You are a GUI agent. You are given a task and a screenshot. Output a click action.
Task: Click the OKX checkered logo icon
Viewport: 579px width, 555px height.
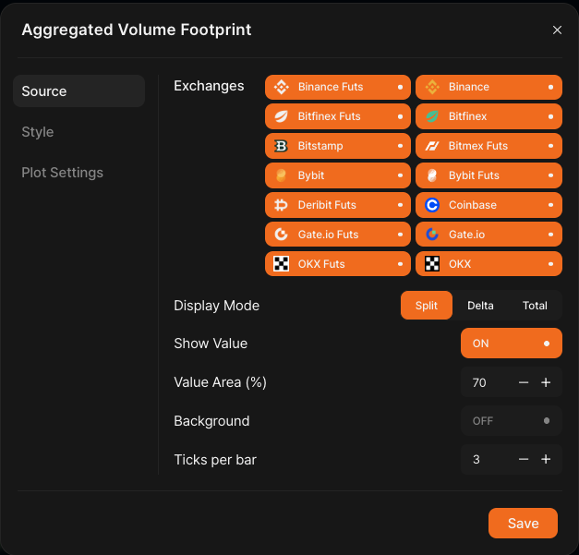432,264
